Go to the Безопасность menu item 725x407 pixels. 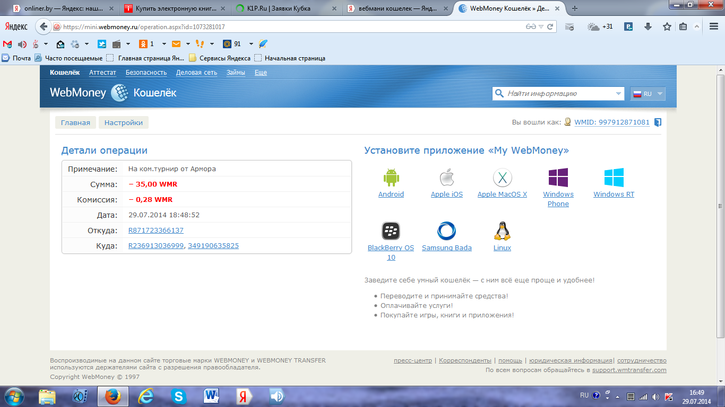coord(146,73)
